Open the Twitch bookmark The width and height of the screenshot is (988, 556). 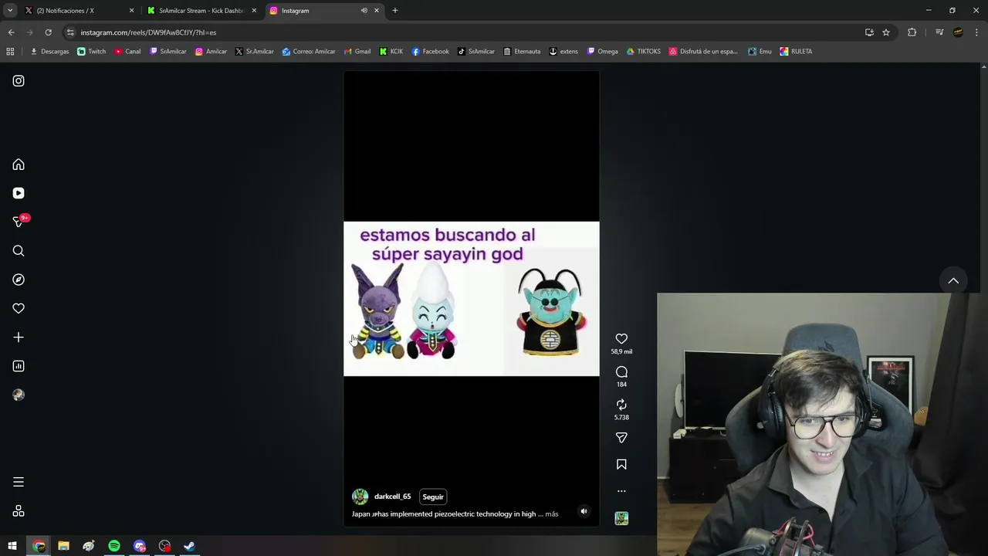[91, 52]
